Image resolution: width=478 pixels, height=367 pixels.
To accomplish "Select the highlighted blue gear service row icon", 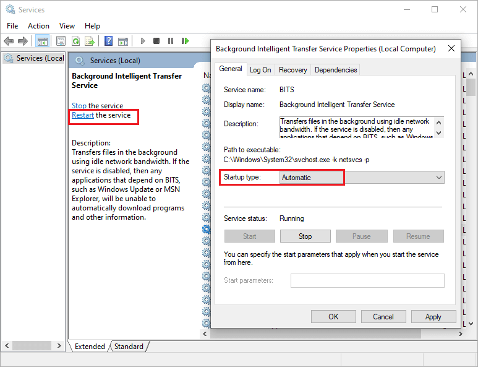I will click(207, 229).
